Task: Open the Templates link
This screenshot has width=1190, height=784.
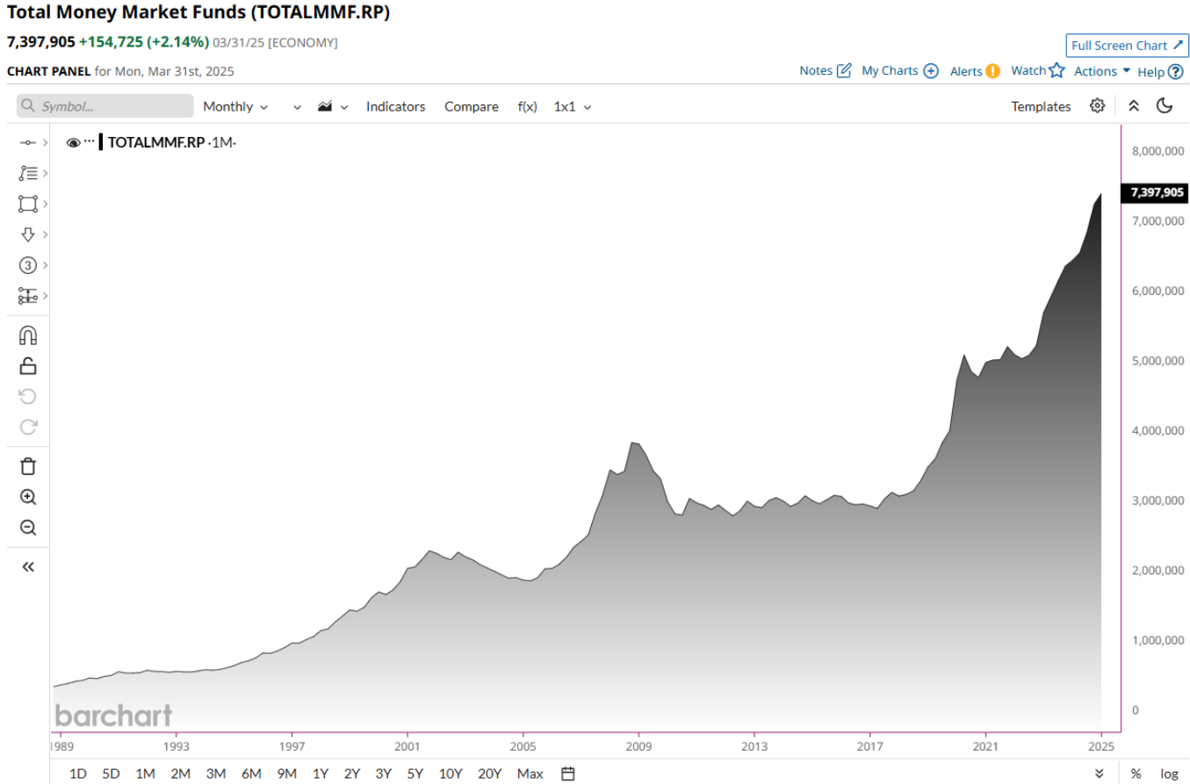Action: tap(1041, 106)
